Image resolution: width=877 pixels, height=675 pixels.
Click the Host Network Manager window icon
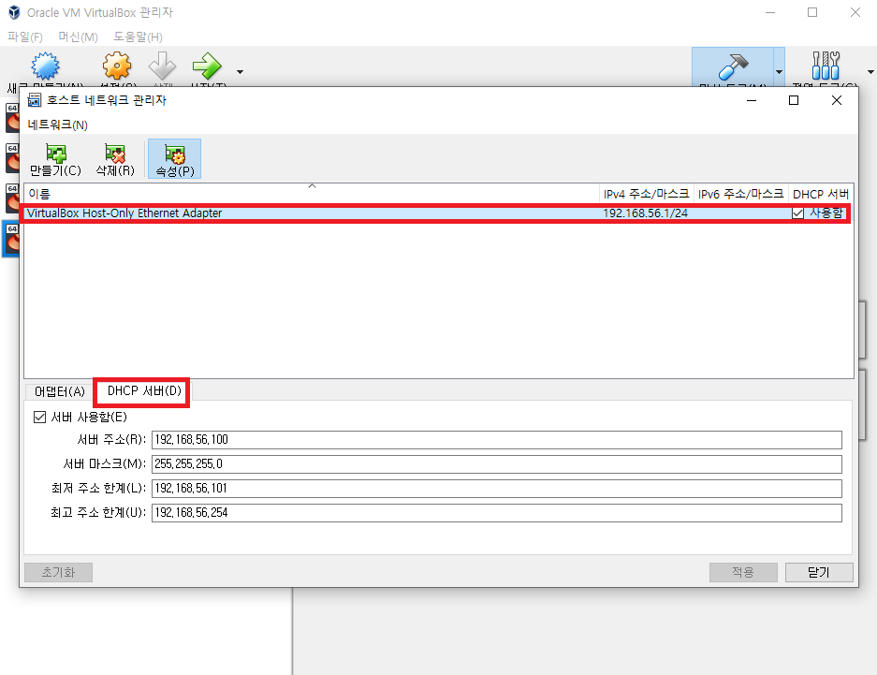[x=34, y=100]
